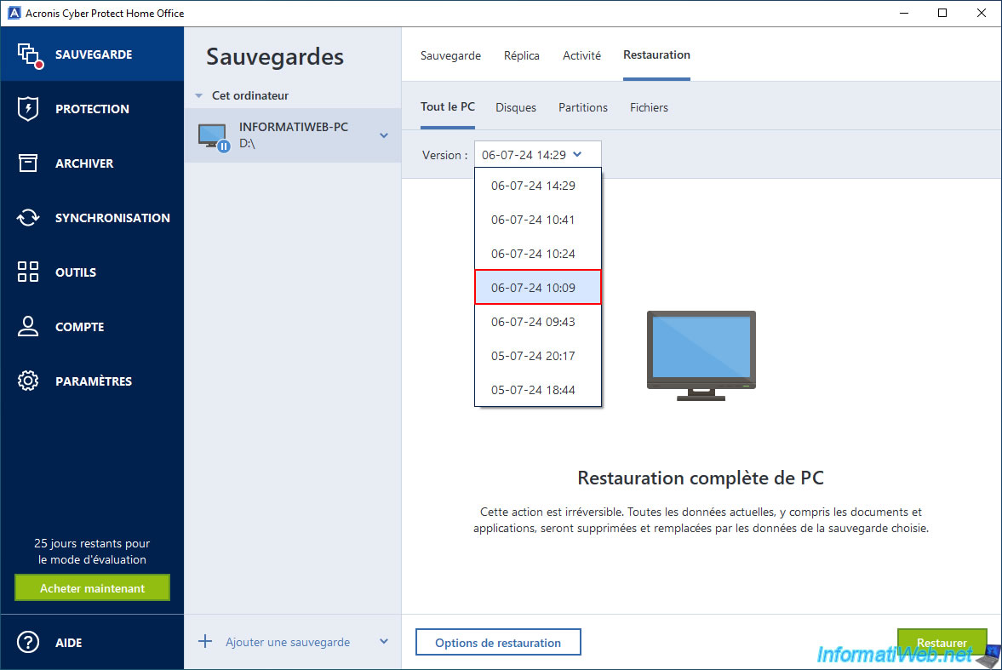This screenshot has height=670, width=1002.
Task: Select version 05-07-24 20:17
Action: pos(537,356)
